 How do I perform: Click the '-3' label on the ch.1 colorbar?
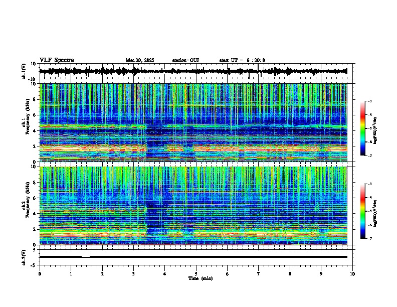369,101
